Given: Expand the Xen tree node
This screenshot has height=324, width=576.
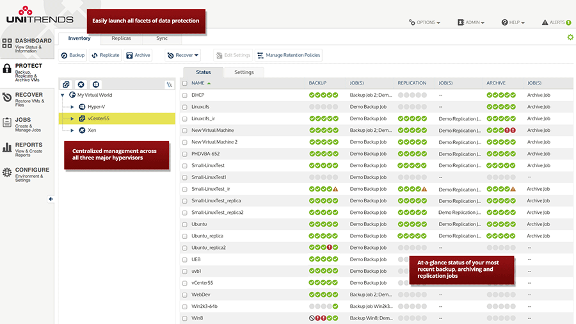Looking at the screenshot, I should pyautogui.click(x=72, y=131).
